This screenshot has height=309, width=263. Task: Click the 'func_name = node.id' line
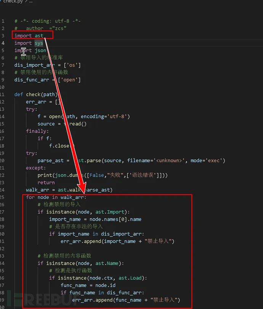(88, 285)
